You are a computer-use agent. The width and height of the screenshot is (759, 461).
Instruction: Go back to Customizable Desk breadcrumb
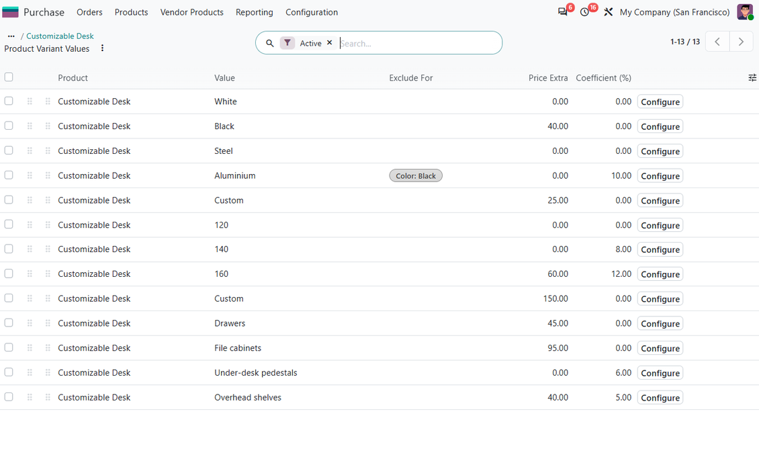pos(60,36)
